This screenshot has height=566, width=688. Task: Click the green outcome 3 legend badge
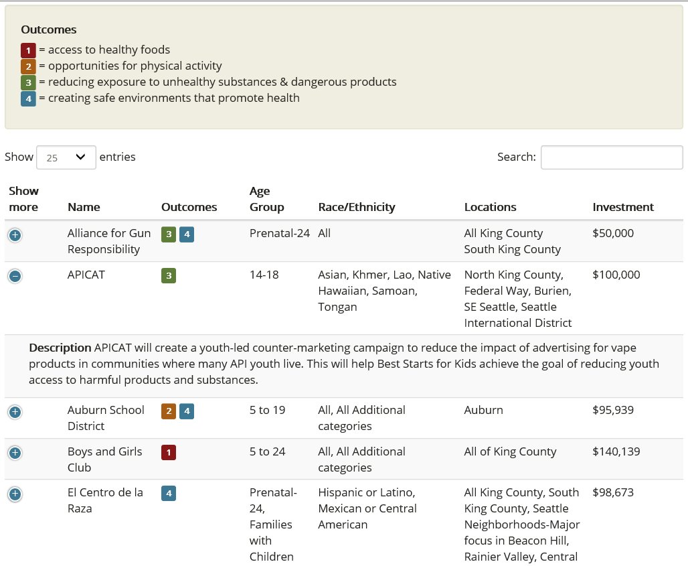[28, 82]
